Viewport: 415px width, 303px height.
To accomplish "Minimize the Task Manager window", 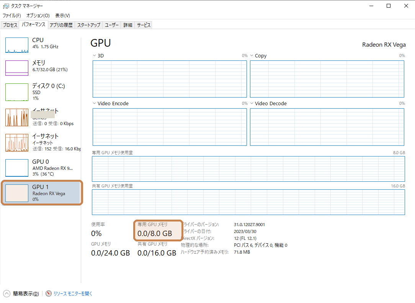I will point(371,6).
